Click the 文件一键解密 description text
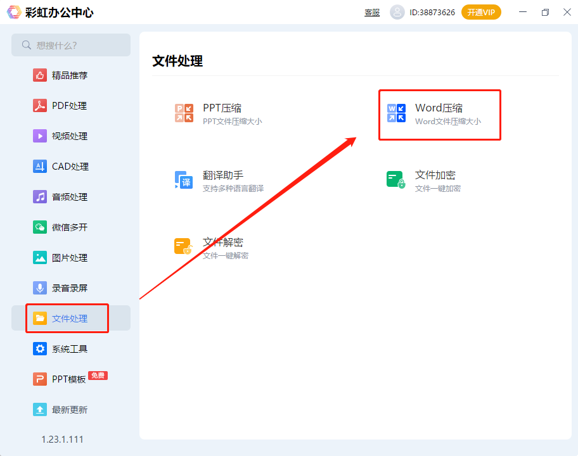Image resolution: width=578 pixels, height=456 pixels. [226, 256]
